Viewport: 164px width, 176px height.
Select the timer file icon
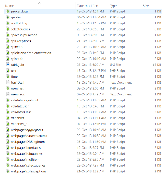[8, 76]
